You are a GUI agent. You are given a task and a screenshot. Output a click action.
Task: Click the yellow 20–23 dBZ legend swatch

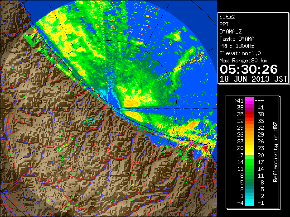249,148
